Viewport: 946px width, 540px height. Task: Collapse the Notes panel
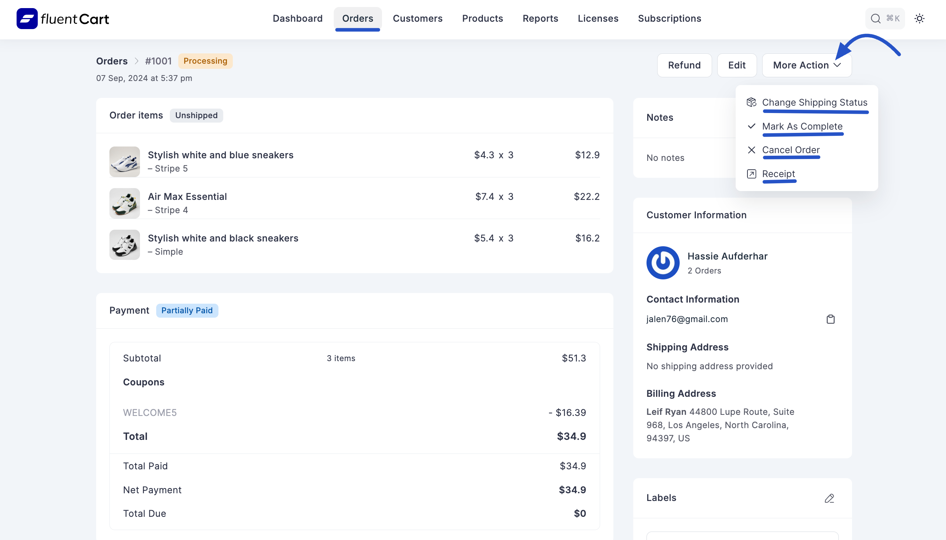point(659,117)
